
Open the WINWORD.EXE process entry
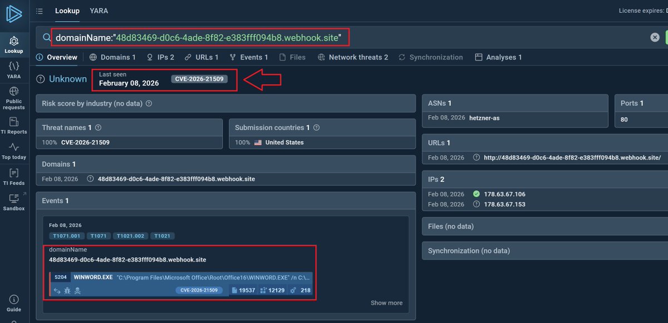[181, 284]
